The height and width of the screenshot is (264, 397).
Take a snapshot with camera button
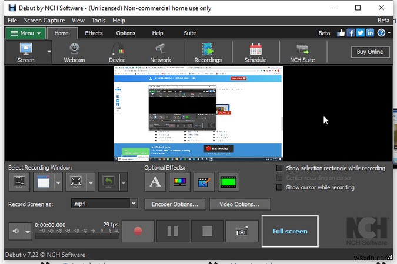click(x=242, y=231)
